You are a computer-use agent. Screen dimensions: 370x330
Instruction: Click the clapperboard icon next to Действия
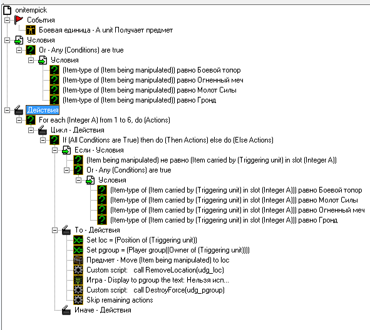19,110
